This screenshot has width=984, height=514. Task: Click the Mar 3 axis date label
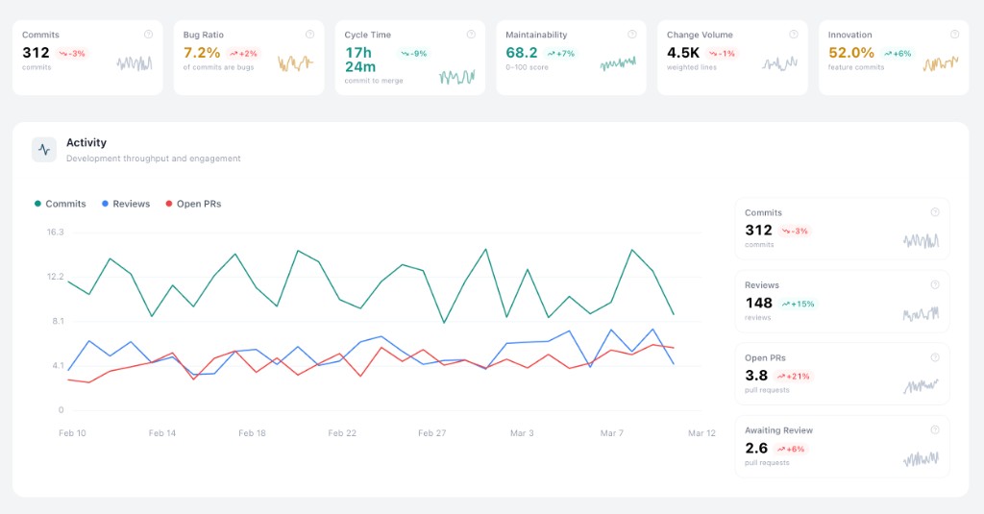522,433
